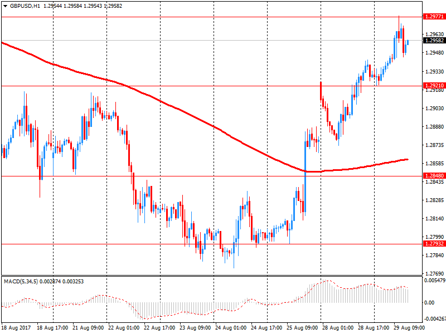Image resolution: width=446 pixels, height=334 pixels.
Task: Click the 1.29210 red price level label
Action: tap(434, 86)
